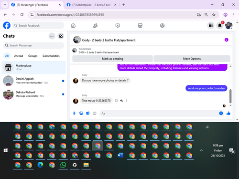The image size is (239, 179).
Task: Open the Daniel Appiah conversation
Action: 33,81
